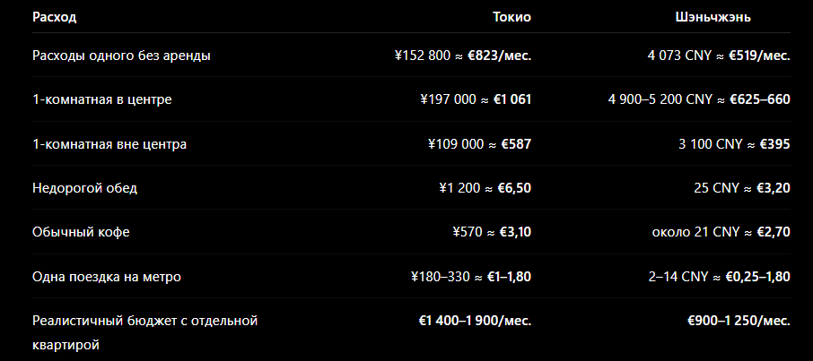Select the '1-комнатная в центре' row label
The height and width of the screenshot is (361, 813).
pos(101,99)
